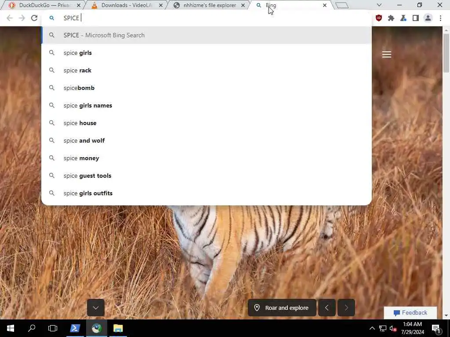Choose the 'spice and wolf' suggestion
The image size is (450, 337).
[207, 140]
